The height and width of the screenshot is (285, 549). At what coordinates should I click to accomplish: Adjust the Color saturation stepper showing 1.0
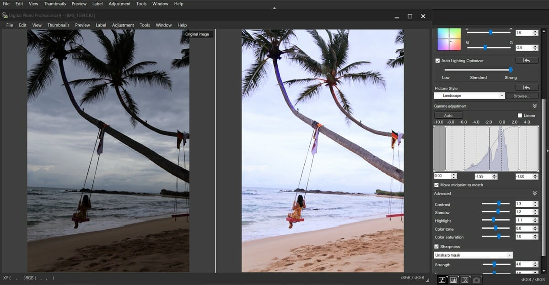536,237
